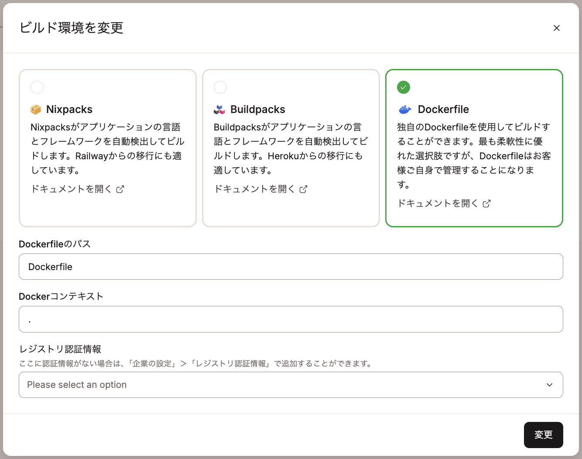Open Dockerfile documentation link
Viewport: 582px width, 459px height.
click(438, 203)
